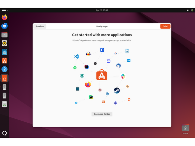Launch Rhythmbox music player
This screenshot has width=195, height=146.
tap(5, 43)
